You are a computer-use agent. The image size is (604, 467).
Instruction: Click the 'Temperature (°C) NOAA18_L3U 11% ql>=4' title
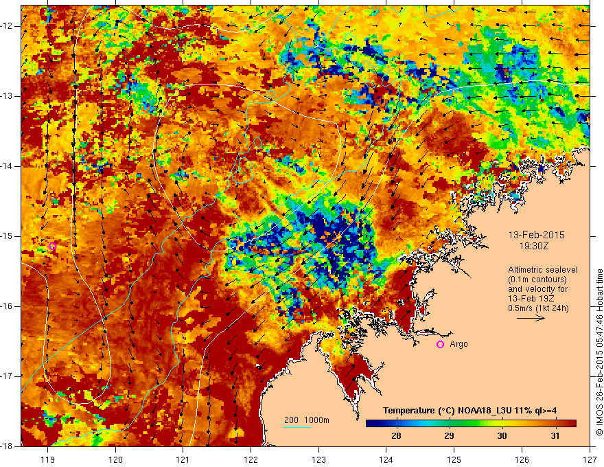click(469, 411)
